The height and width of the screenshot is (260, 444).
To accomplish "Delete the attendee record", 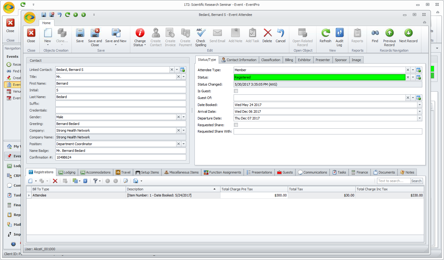I will point(267,35).
